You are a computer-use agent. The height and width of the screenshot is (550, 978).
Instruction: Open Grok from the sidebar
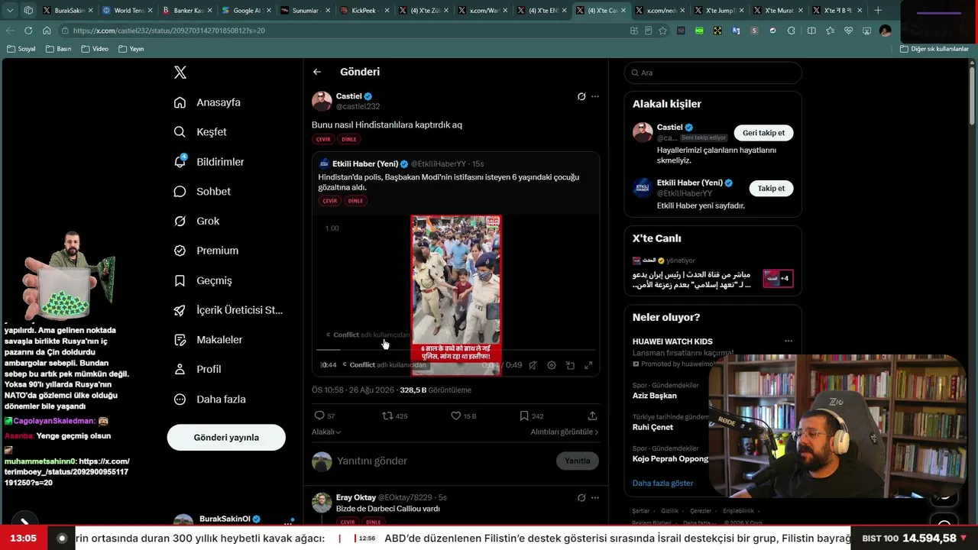196,221
